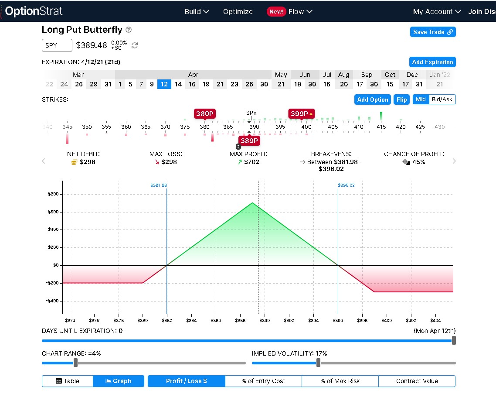Image resolution: width=496 pixels, height=394 pixels.
Task: Open the Build dropdown menu
Action: (x=197, y=11)
